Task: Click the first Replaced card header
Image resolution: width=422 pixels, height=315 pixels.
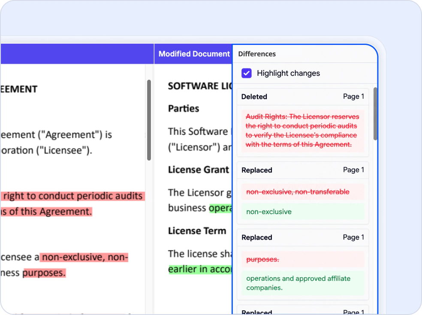Action: click(302, 170)
